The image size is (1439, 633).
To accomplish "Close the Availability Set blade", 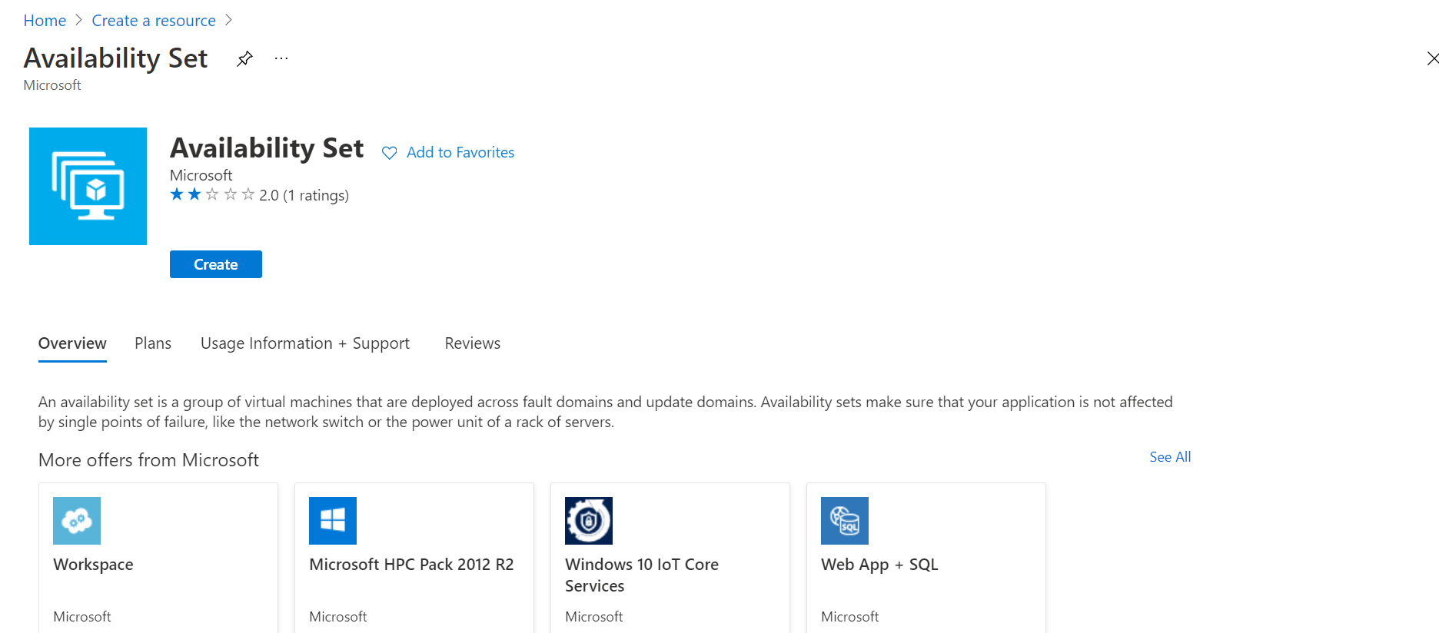I will (x=1432, y=58).
